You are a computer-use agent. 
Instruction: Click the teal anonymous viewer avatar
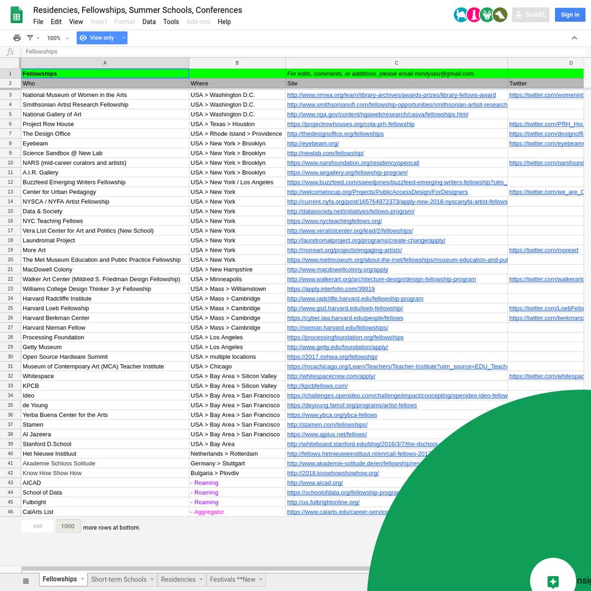[x=460, y=15]
